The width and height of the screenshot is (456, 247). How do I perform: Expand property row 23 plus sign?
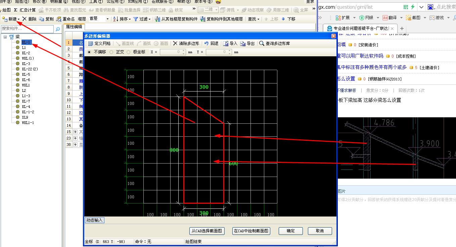[75, 138]
